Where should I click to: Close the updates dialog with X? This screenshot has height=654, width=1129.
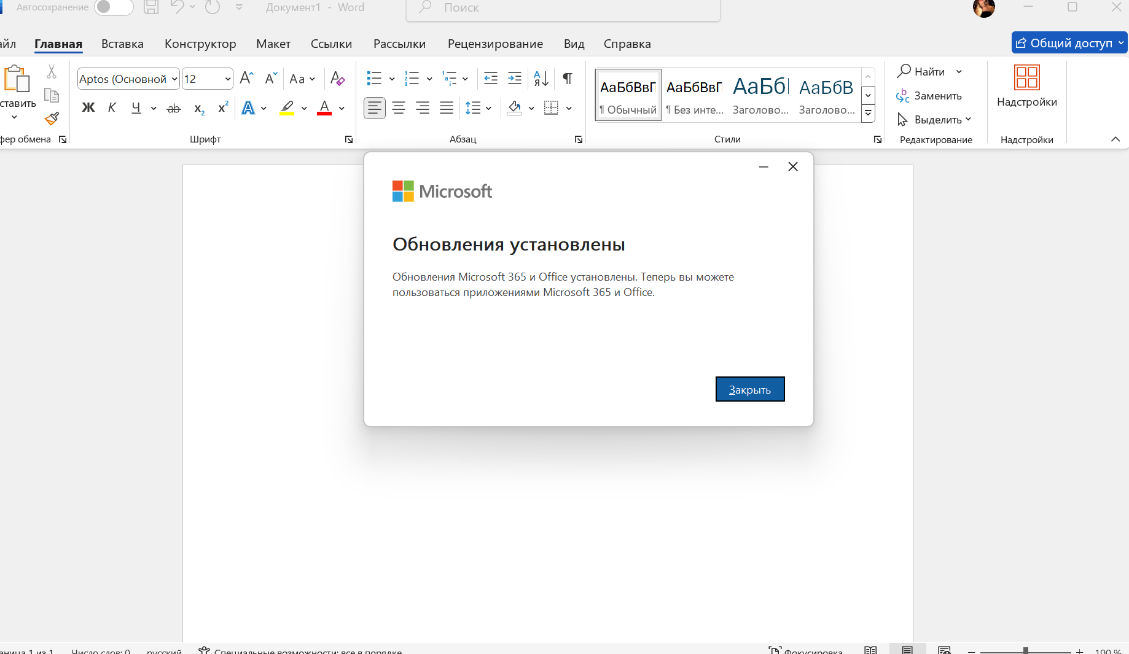(793, 166)
